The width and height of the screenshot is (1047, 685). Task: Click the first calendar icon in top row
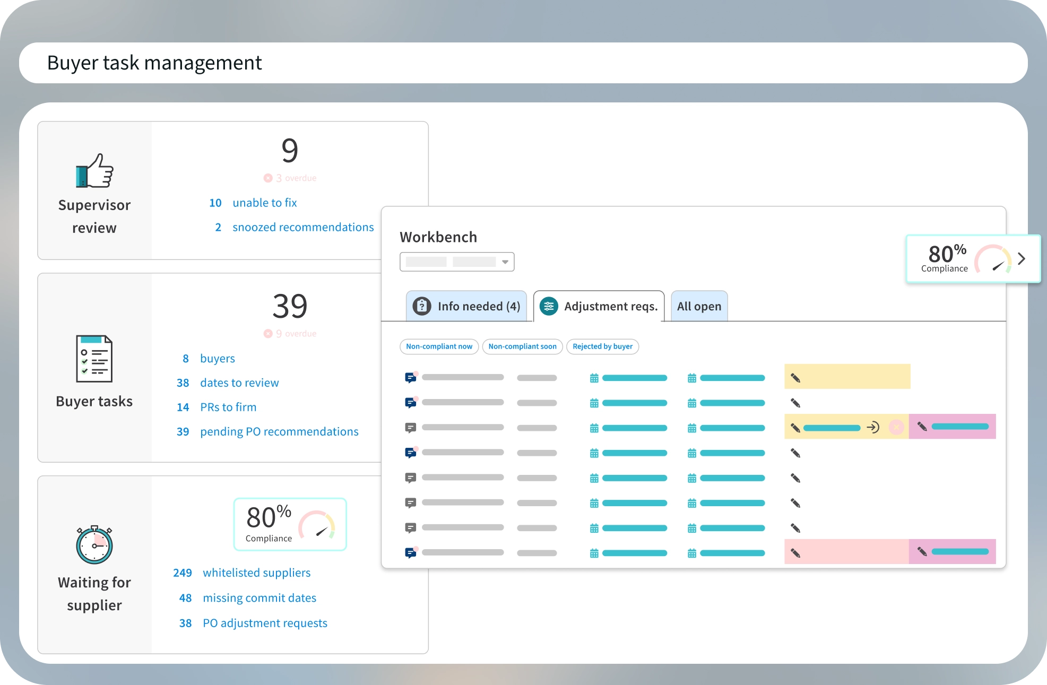tap(594, 378)
